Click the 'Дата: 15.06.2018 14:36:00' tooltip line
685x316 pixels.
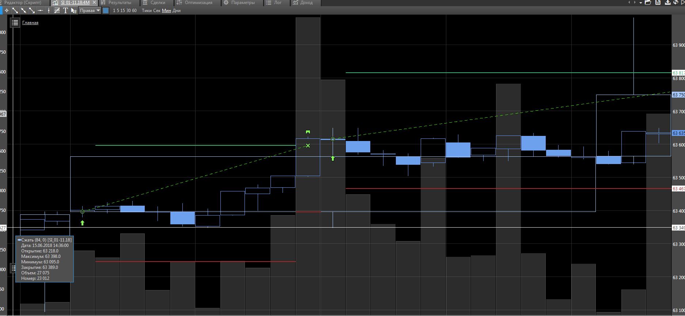45,245
